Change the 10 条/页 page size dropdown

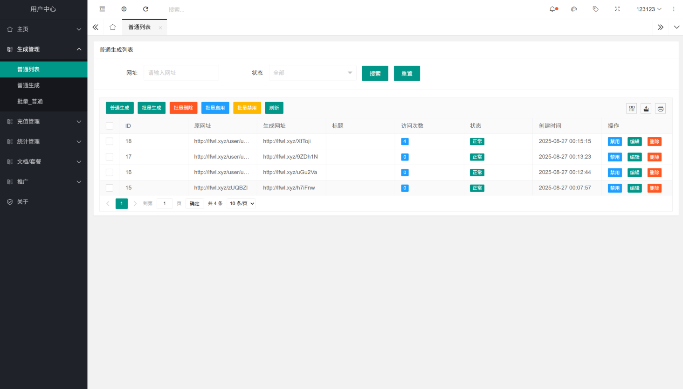(x=241, y=203)
